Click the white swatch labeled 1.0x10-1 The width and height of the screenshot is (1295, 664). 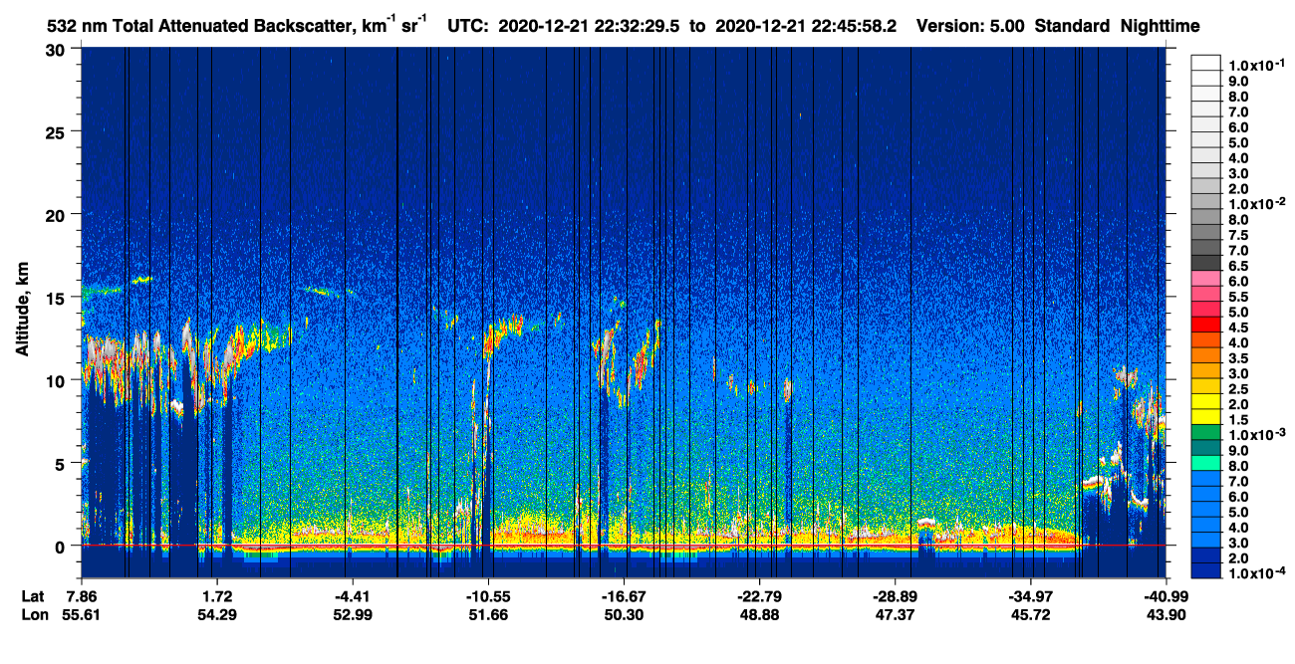(x=1206, y=62)
